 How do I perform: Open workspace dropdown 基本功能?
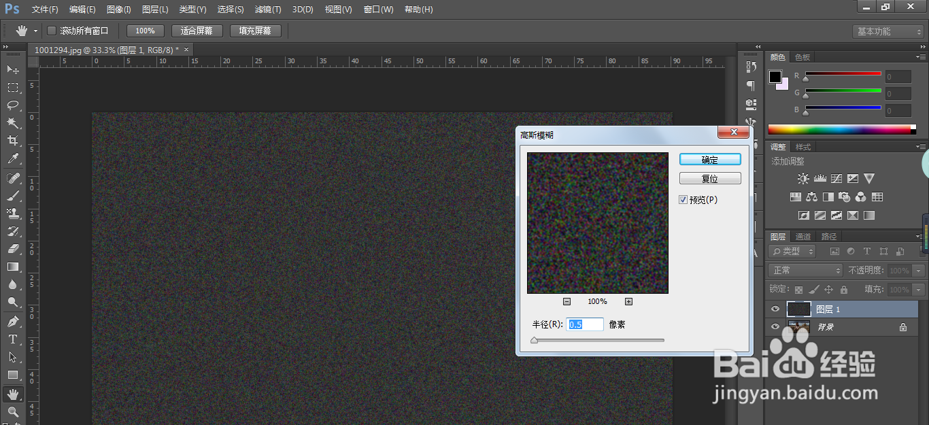pos(888,31)
